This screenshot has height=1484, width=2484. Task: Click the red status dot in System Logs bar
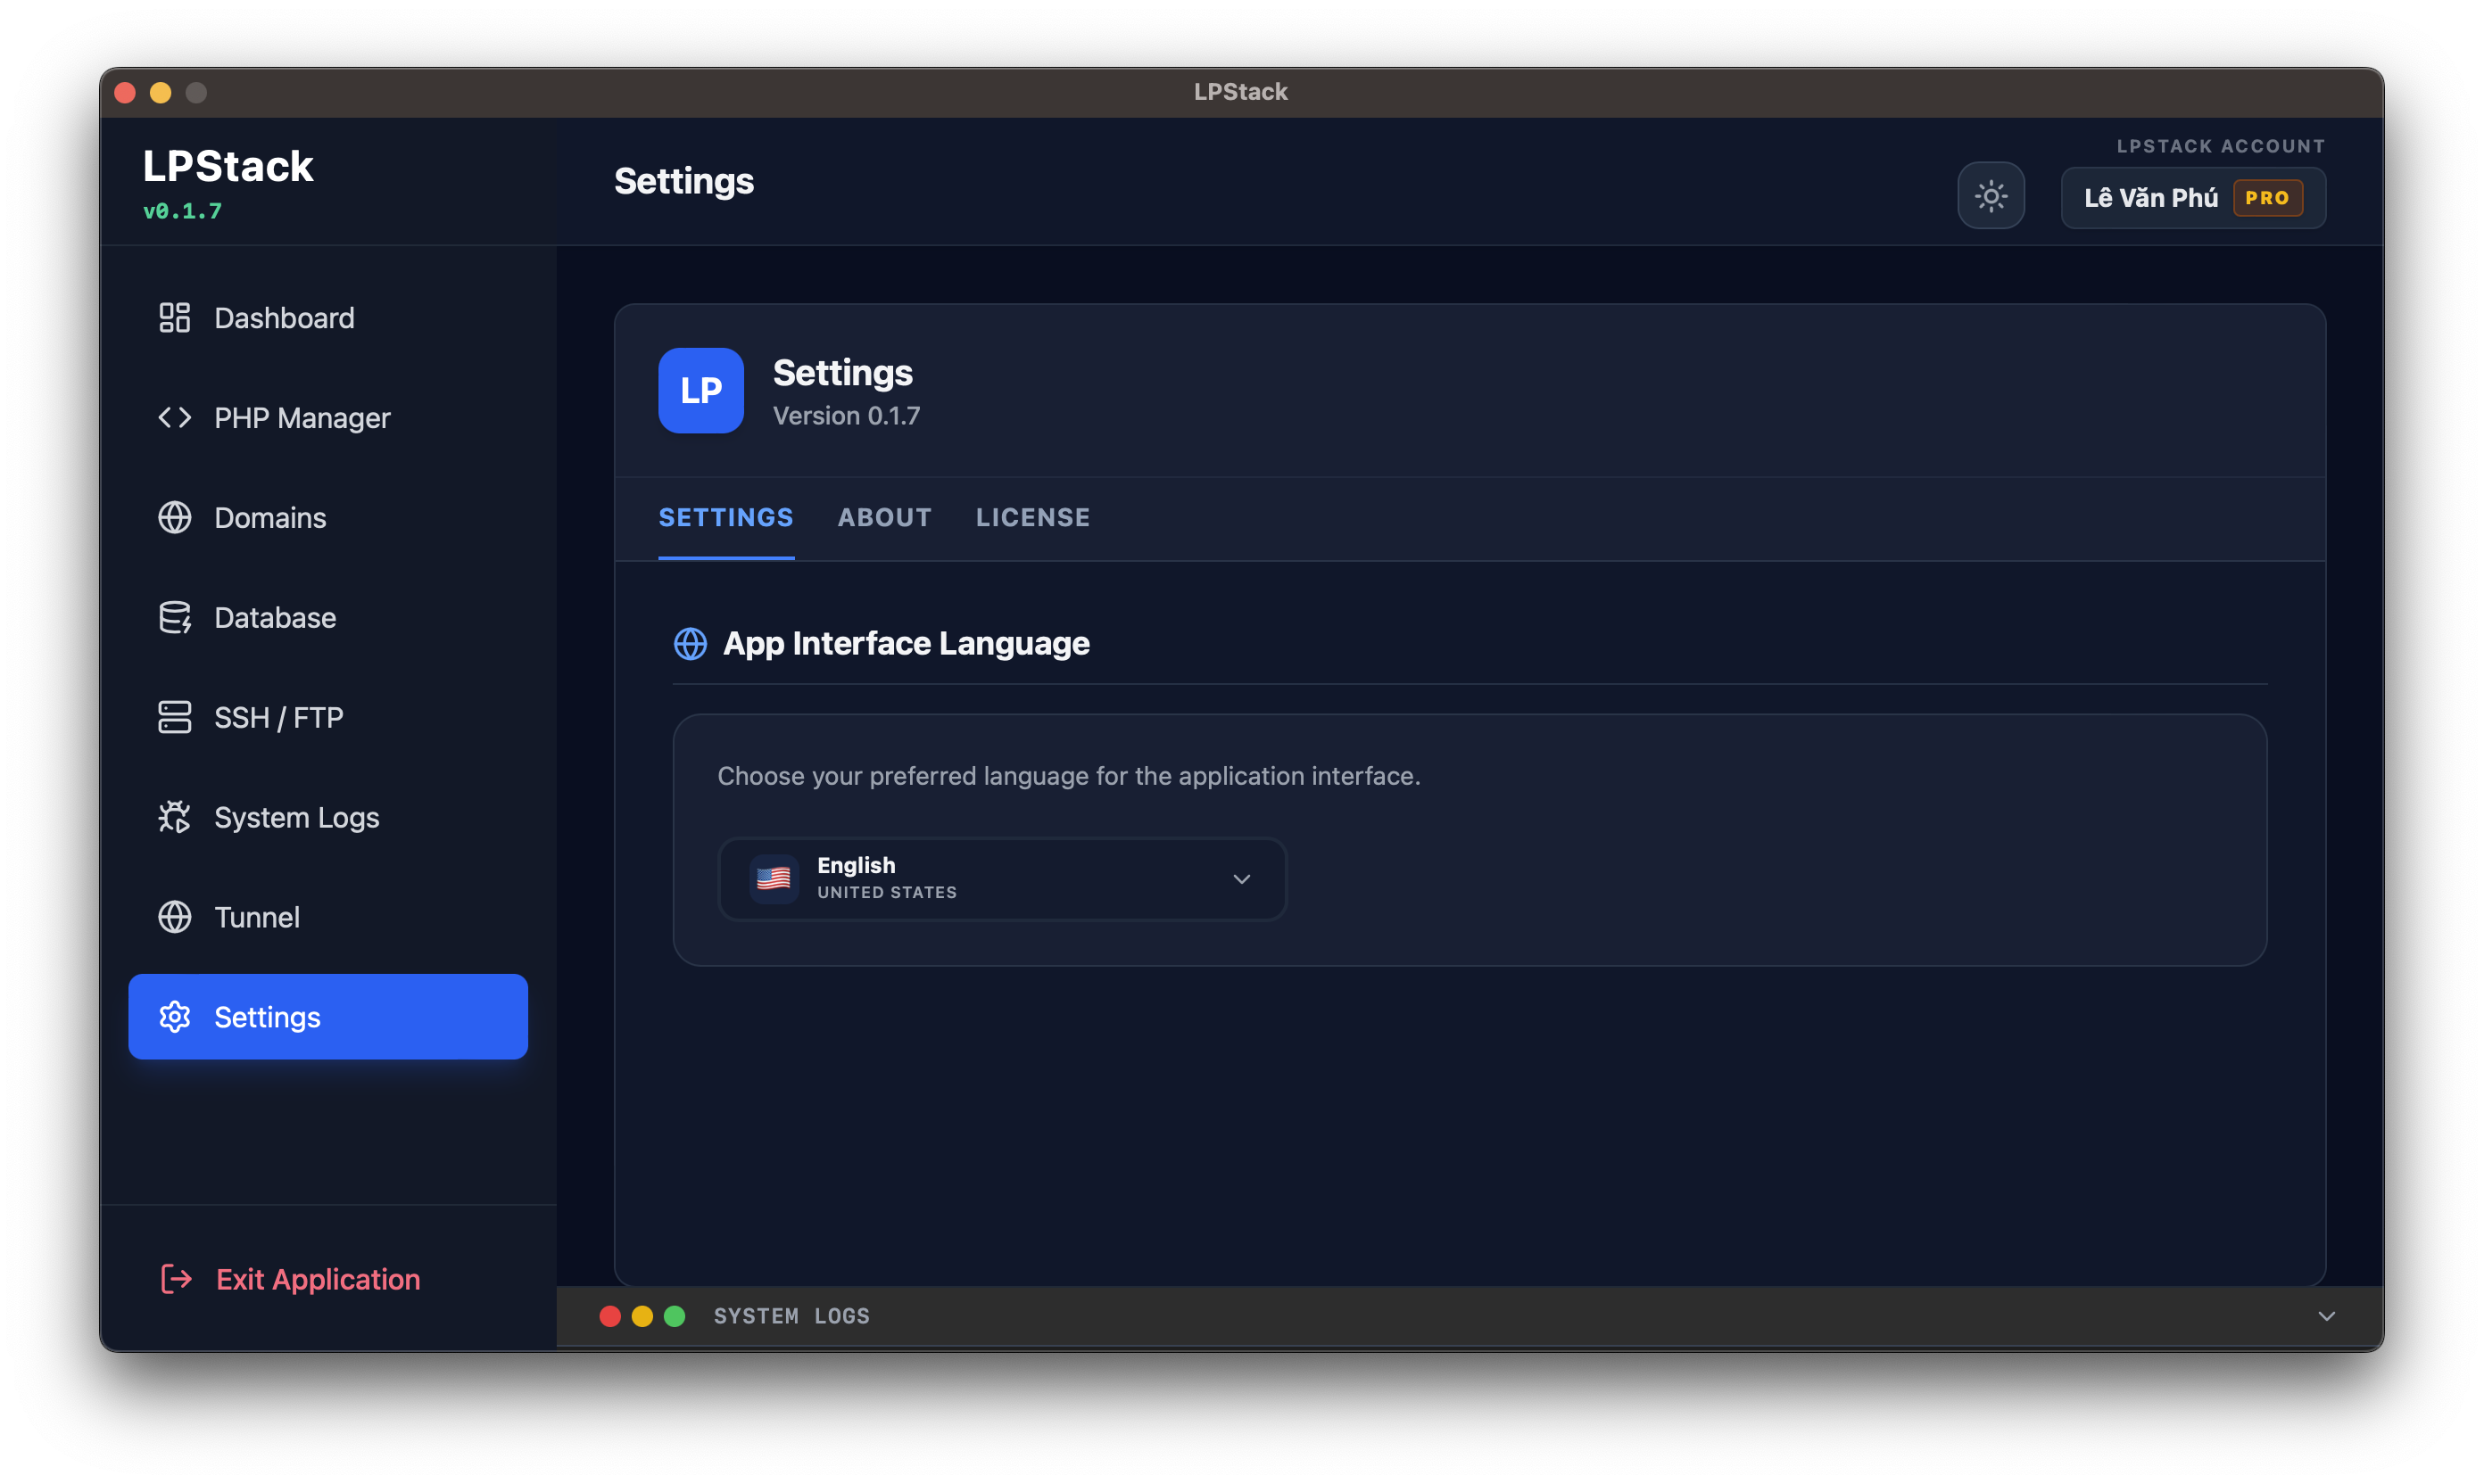(611, 1316)
